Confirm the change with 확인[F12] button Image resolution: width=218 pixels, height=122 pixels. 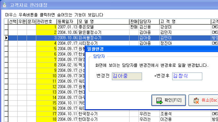(169, 100)
